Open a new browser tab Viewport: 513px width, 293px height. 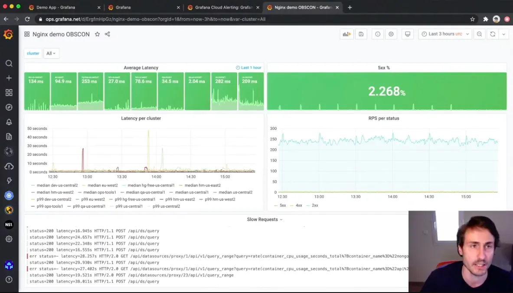tap(350, 7)
